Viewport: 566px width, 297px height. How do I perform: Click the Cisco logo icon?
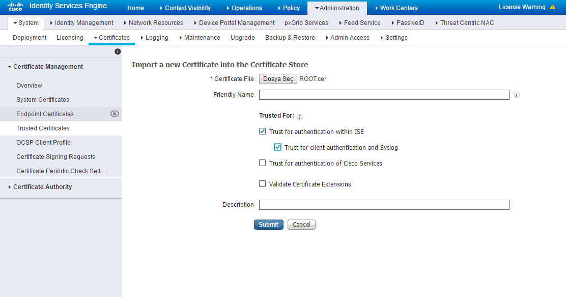[x=15, y=7]
